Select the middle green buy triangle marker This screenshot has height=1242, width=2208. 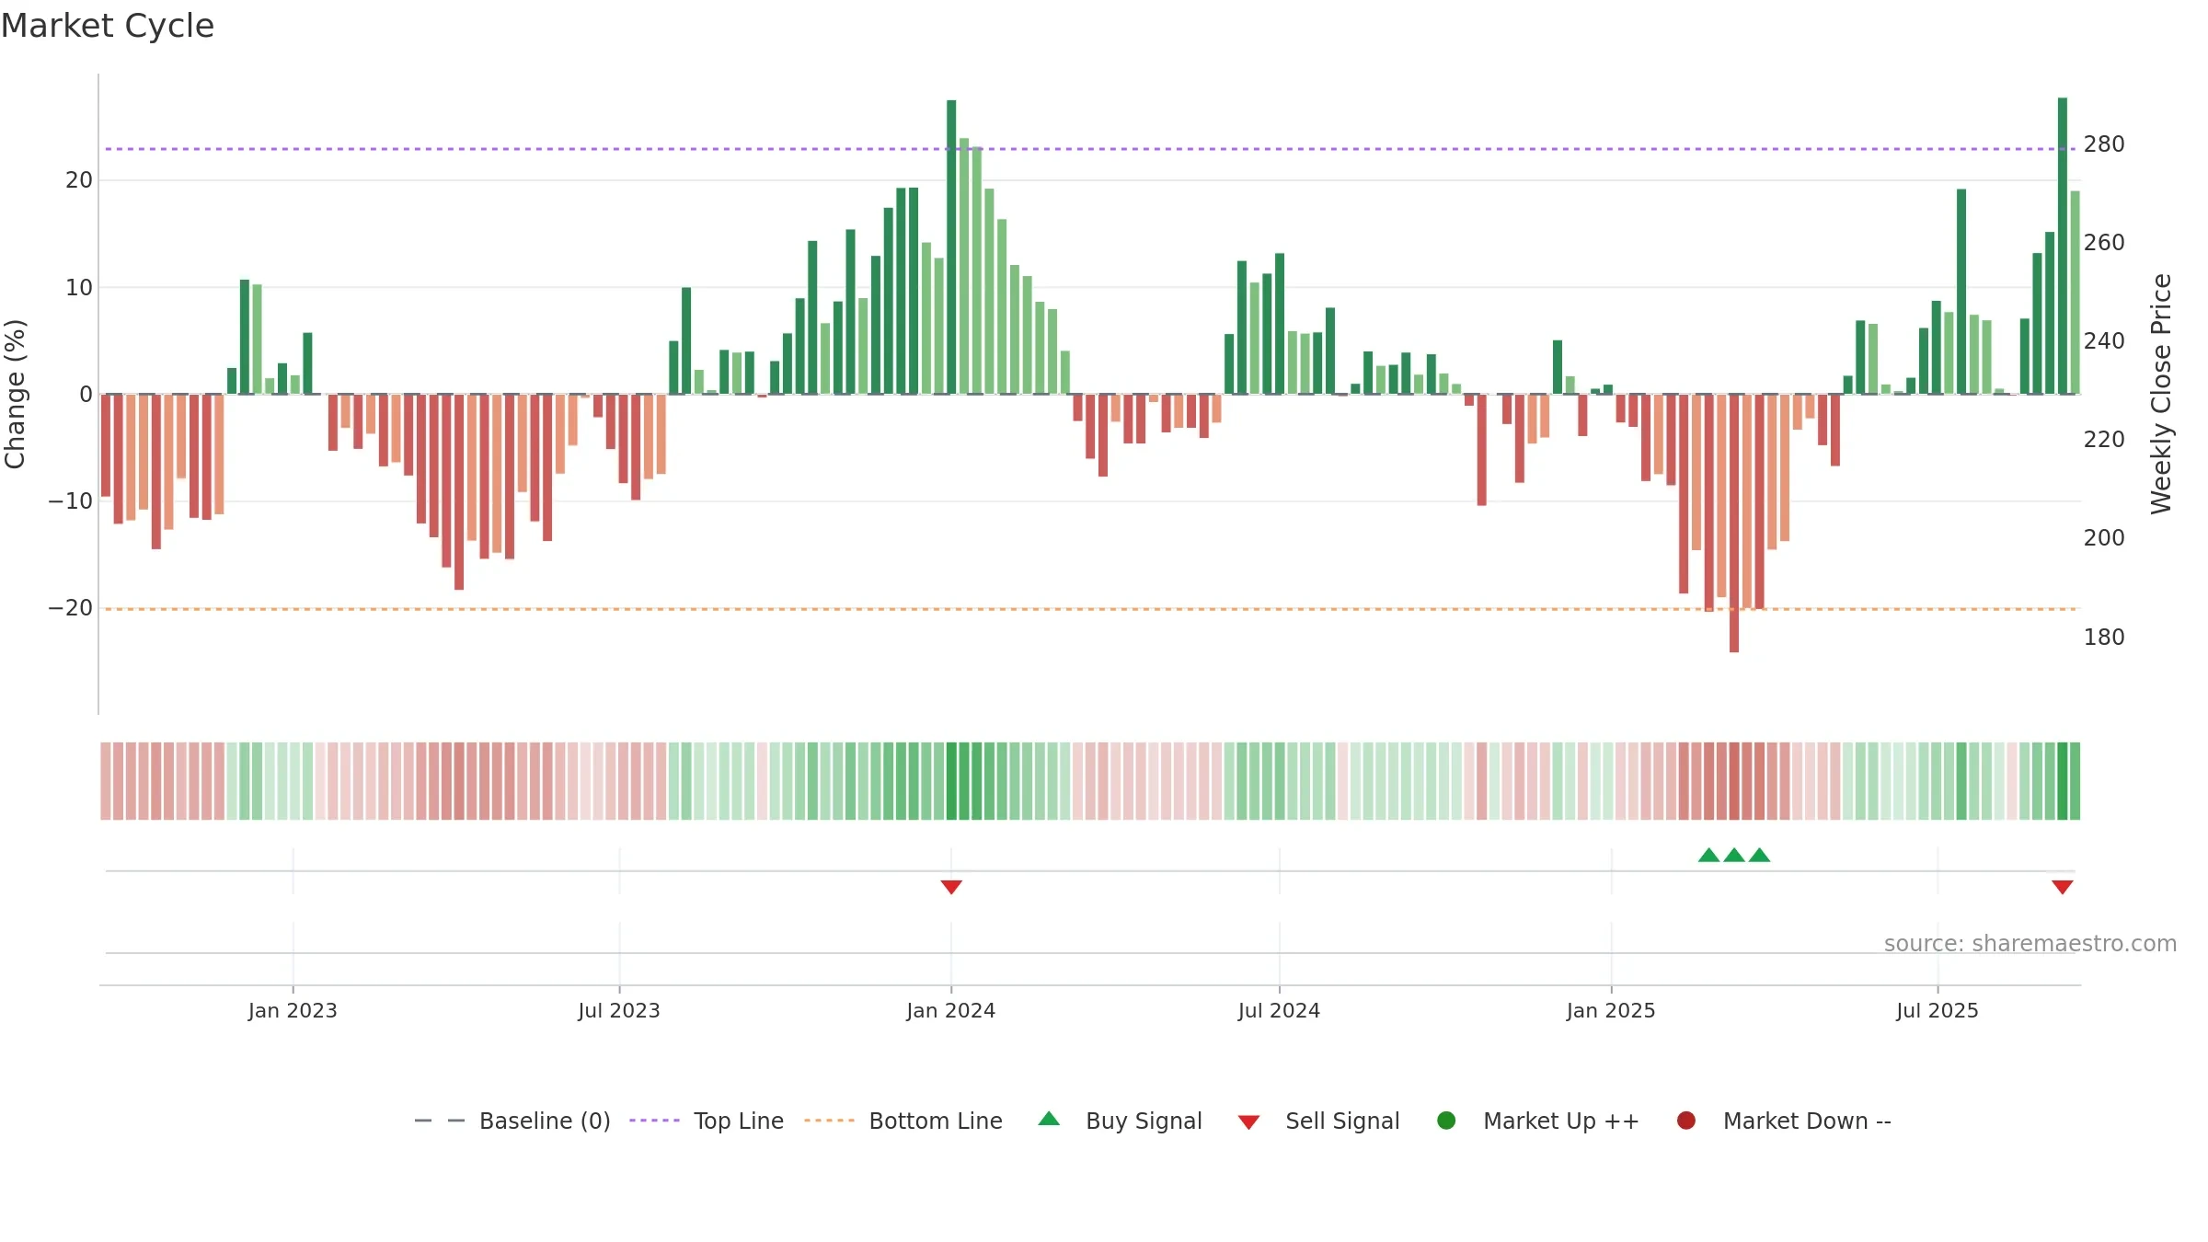tap(1734, 855)
